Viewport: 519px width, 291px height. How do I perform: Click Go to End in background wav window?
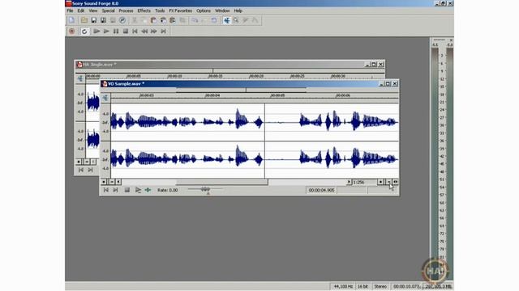pyautogui.click(x=90, y=170)
